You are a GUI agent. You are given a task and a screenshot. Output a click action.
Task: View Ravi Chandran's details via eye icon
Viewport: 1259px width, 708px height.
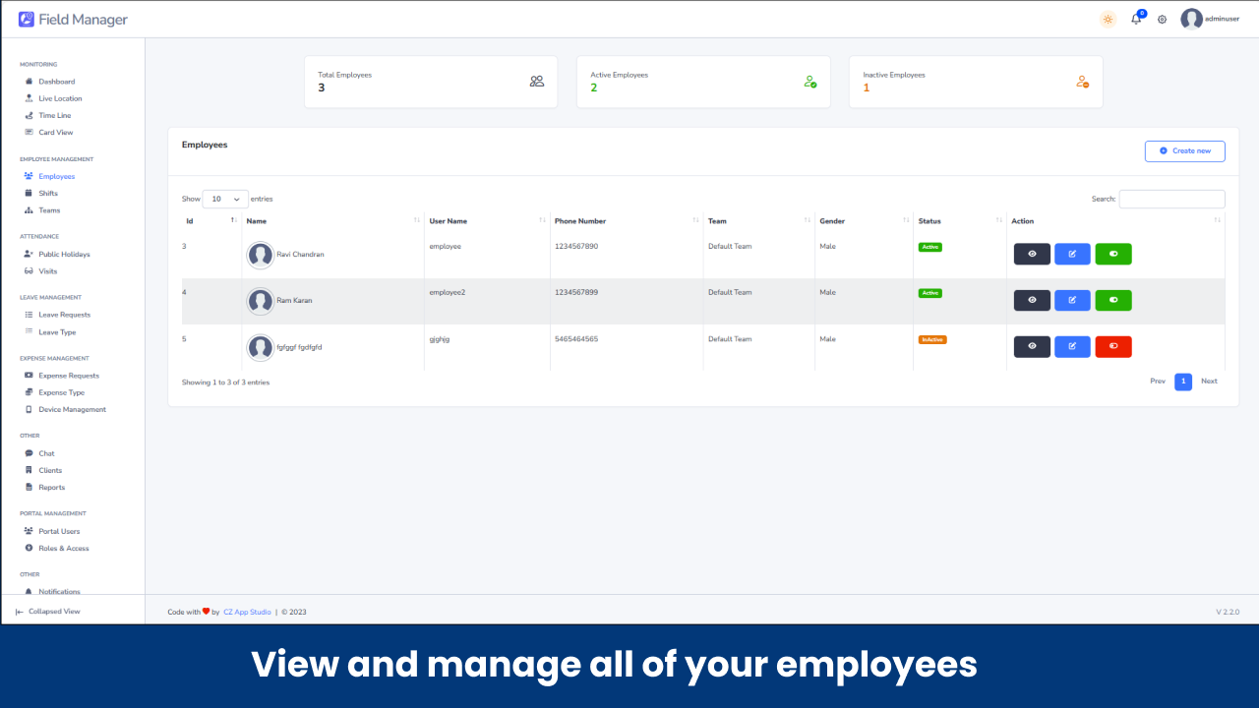tap(1032, 254)
